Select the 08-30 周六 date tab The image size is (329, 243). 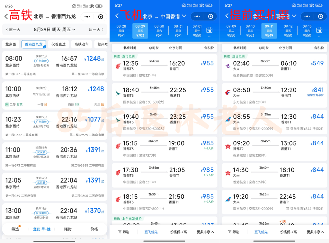point(159,31)
